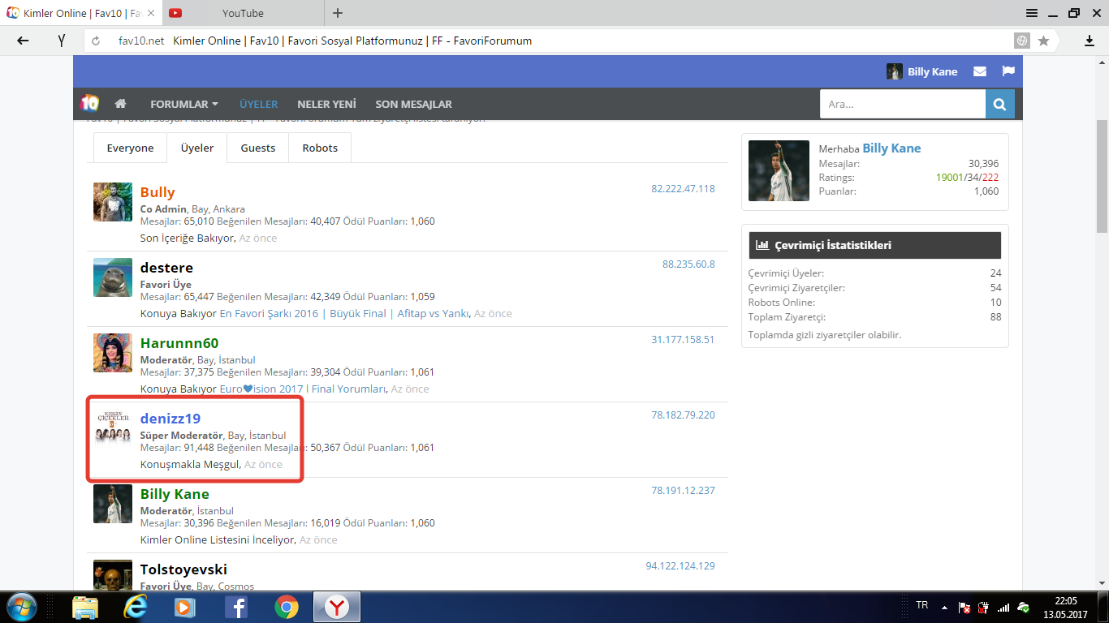Click the Fav10 logo icon

coord(89,104)
